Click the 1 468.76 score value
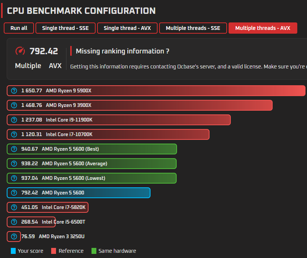Screen dimensions: 307x258 [x=32, y=105]
